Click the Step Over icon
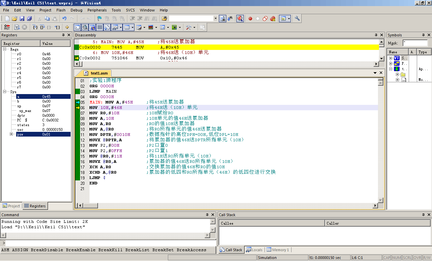This screenshot has height=261, width=432. tap(42, 27)
